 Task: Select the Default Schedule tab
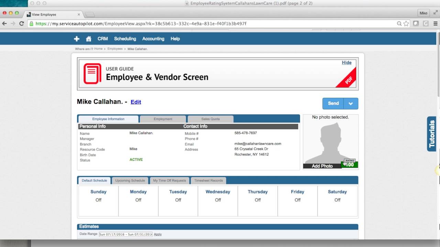(94, 180)
